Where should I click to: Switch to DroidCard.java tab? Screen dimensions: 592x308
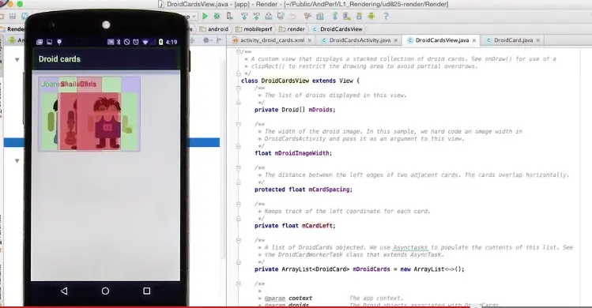(510, 40)
